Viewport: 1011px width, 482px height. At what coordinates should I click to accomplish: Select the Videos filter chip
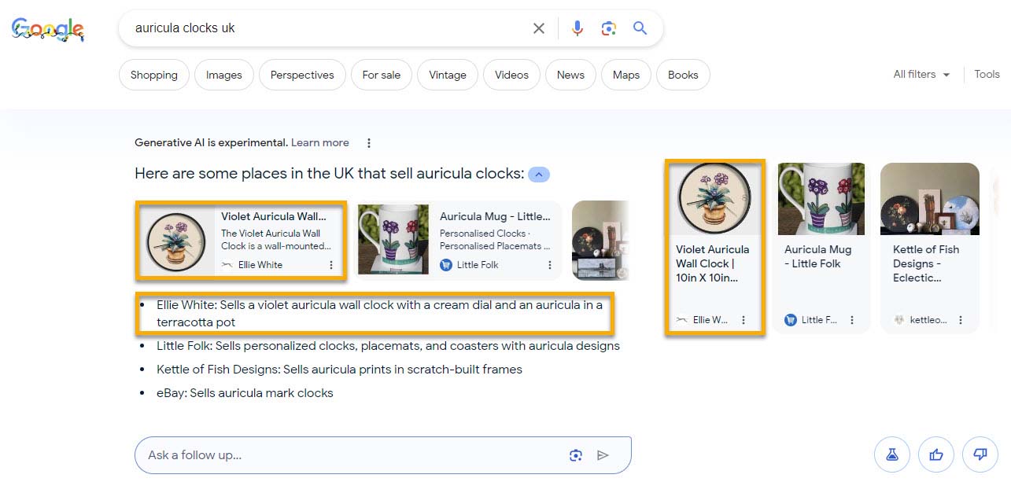point(511,75)
